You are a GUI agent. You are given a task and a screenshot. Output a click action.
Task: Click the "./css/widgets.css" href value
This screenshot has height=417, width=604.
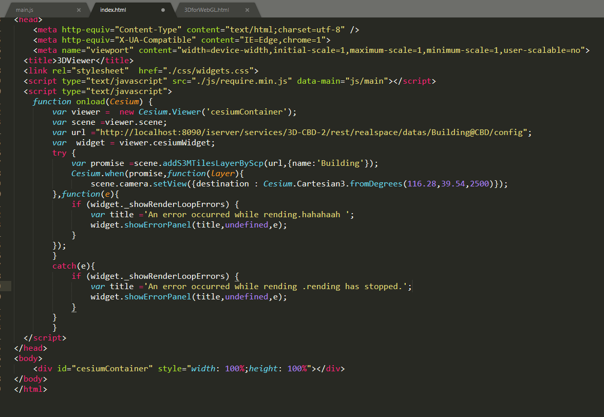click(208, 71)
